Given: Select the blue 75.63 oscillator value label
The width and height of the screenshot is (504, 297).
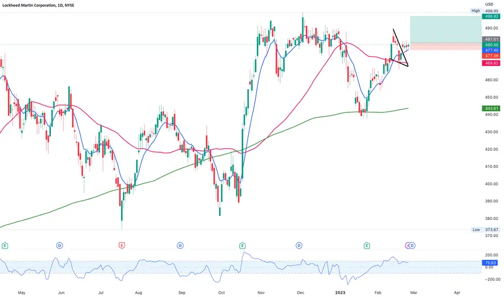Looking at the screenshot, I should [x=490, y=262].
